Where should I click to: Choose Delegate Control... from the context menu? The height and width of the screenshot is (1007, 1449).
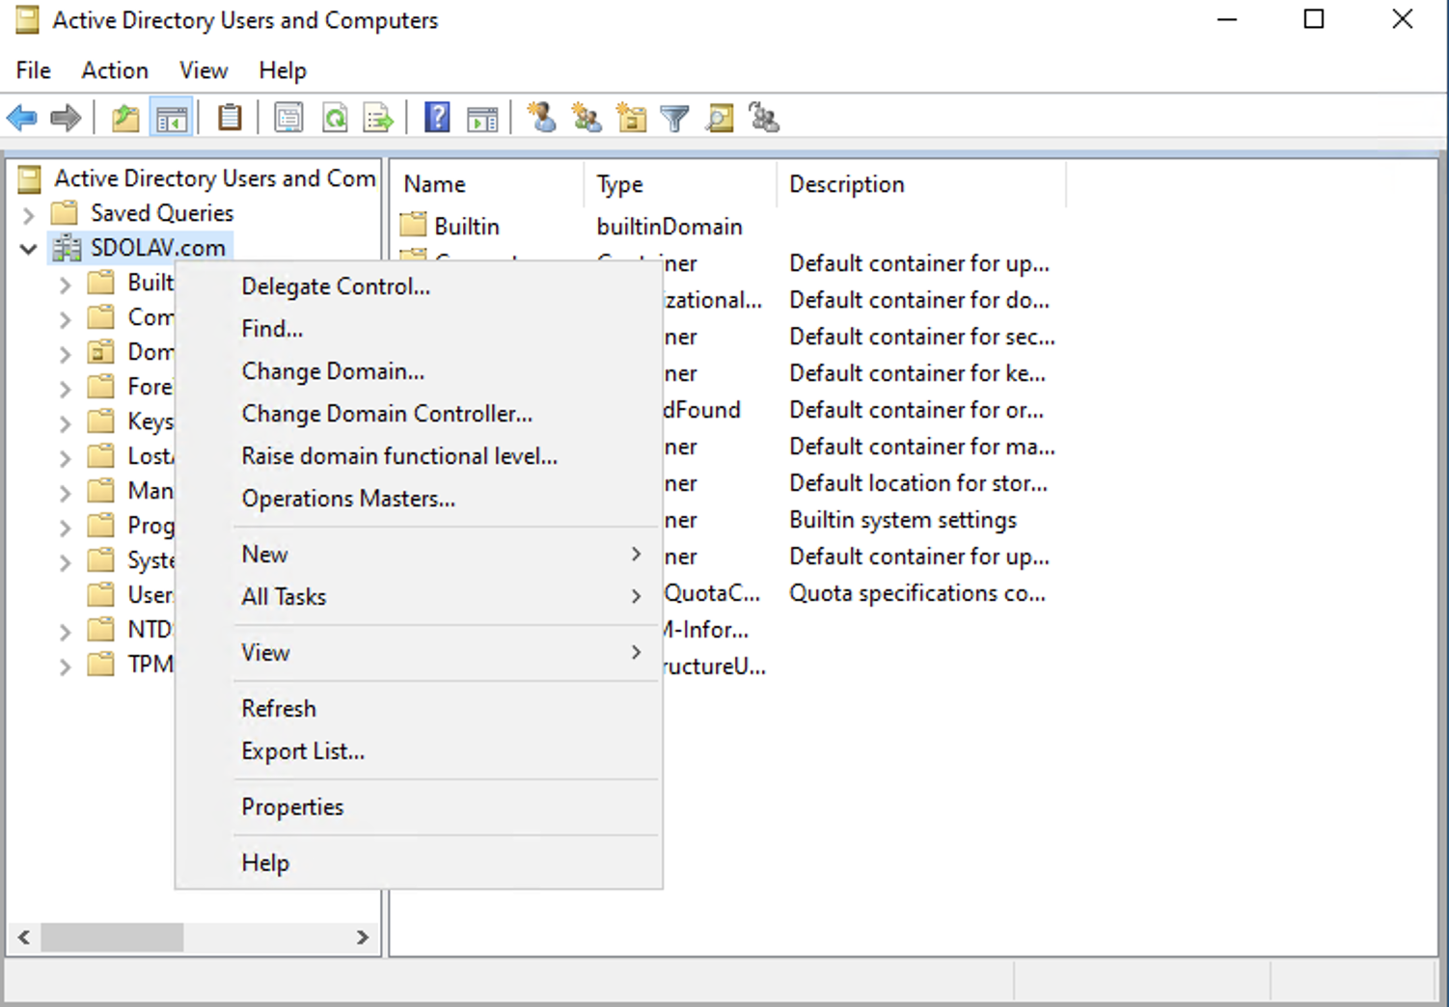[419, 286]
